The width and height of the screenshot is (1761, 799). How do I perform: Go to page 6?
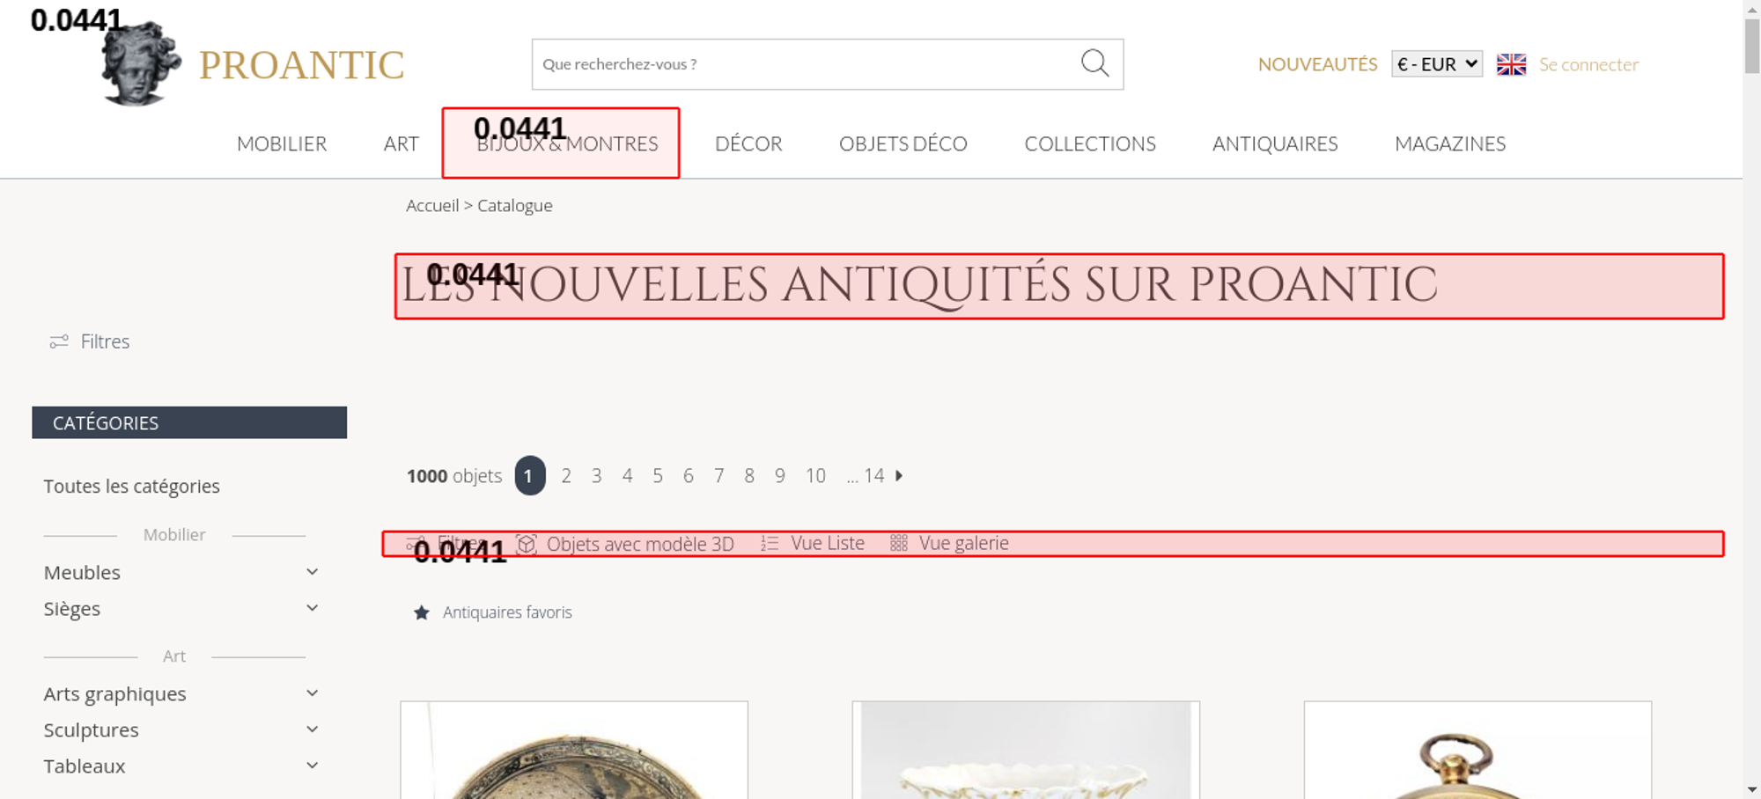[689, 475]
